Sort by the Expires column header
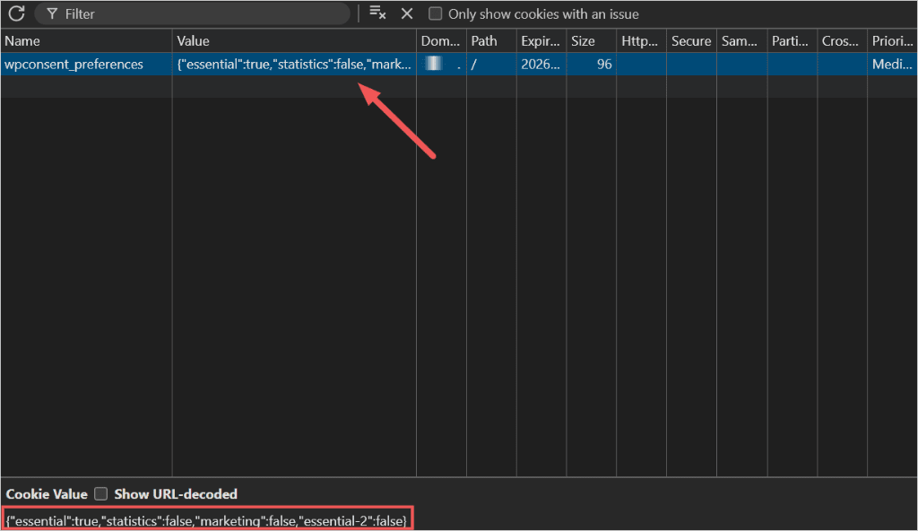 coord(541,41)
